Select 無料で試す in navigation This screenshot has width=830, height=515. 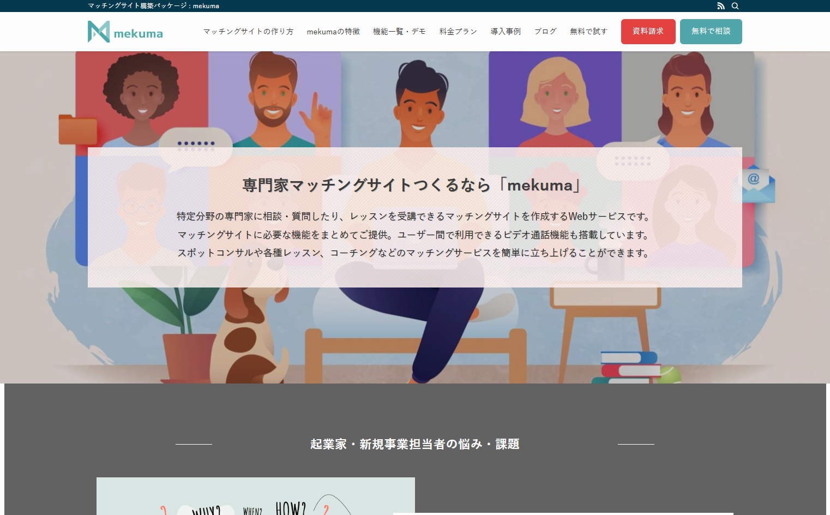click(x=588, y=32)
